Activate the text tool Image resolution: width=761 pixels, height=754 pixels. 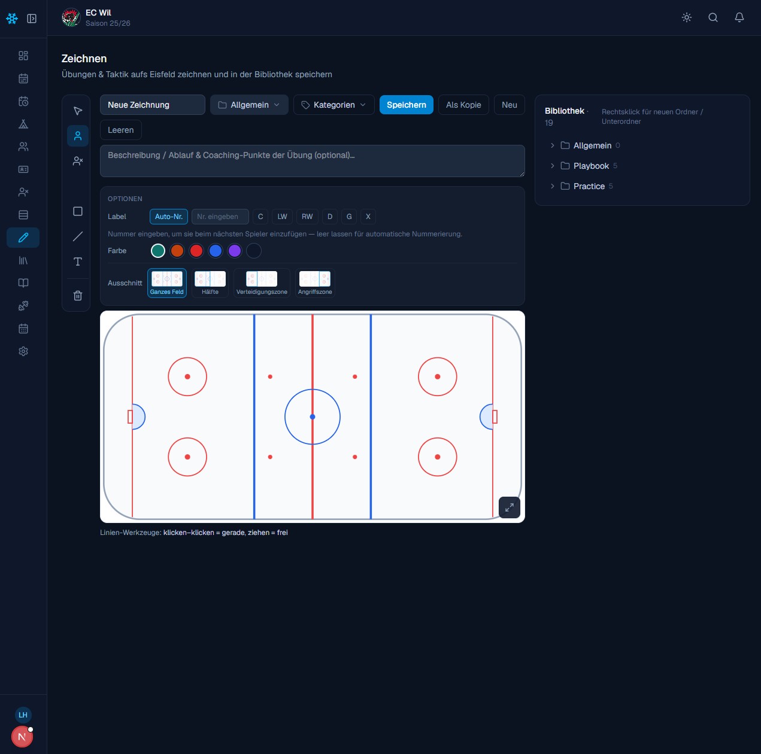[x=78, y=262]
